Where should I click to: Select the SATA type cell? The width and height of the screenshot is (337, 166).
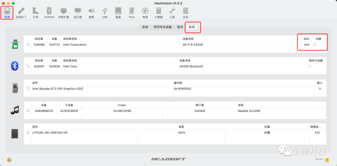pos(182,133)
